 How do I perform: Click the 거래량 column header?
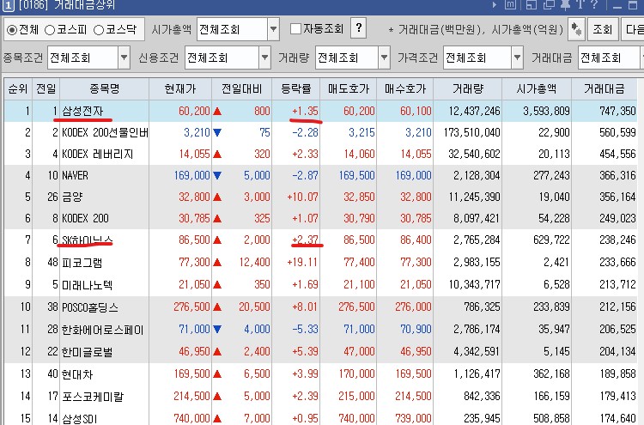point(468,88)
